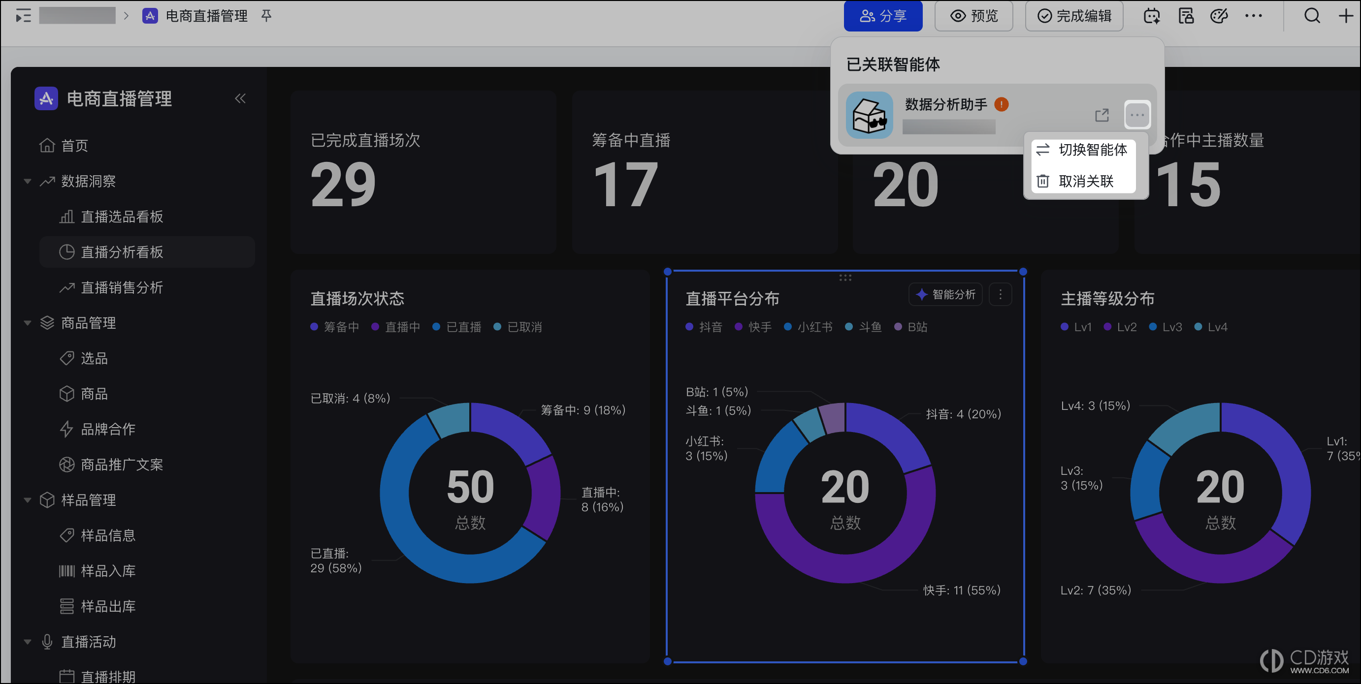Click the 数据分析助手 avatar thumbnail
Viewport: 1361px width, 684px height.
pos(869,115)
